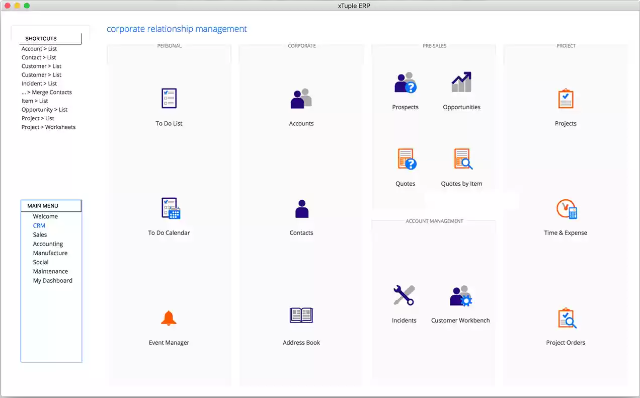The width and height of the screenshot is (640, 398).
Task: Launch the Customer Workbench
Action: [x=460, y=296]
